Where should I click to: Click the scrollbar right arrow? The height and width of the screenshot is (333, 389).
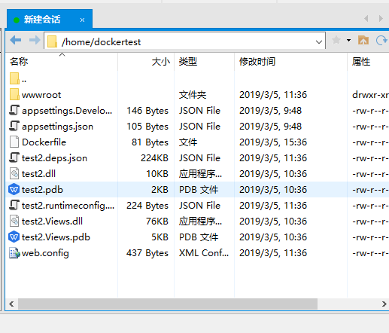pos(384,304)
